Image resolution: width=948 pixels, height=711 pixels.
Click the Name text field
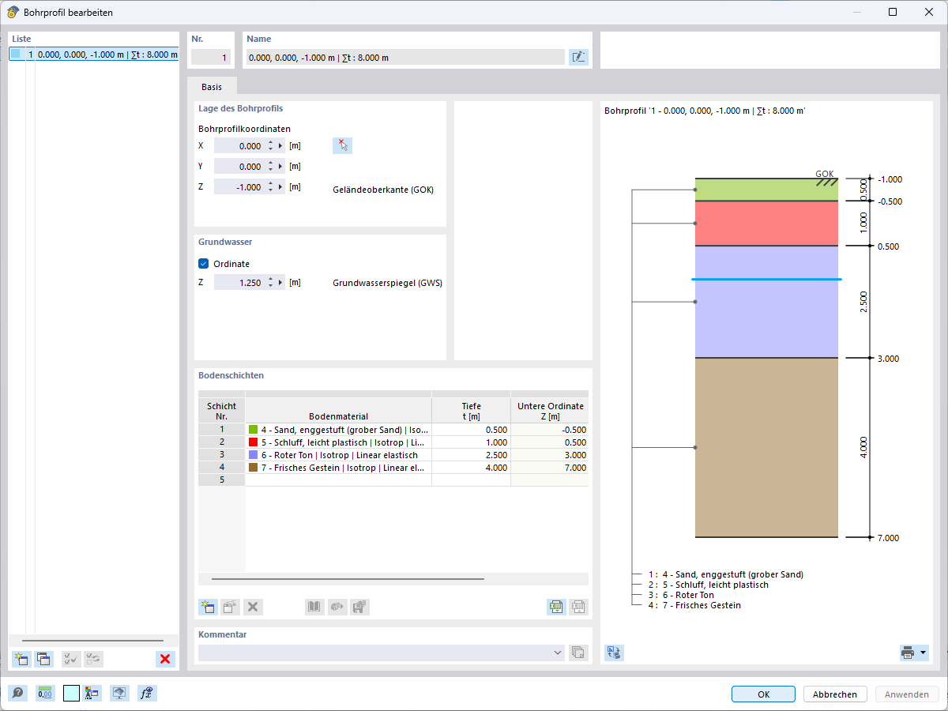coord(405,57)
